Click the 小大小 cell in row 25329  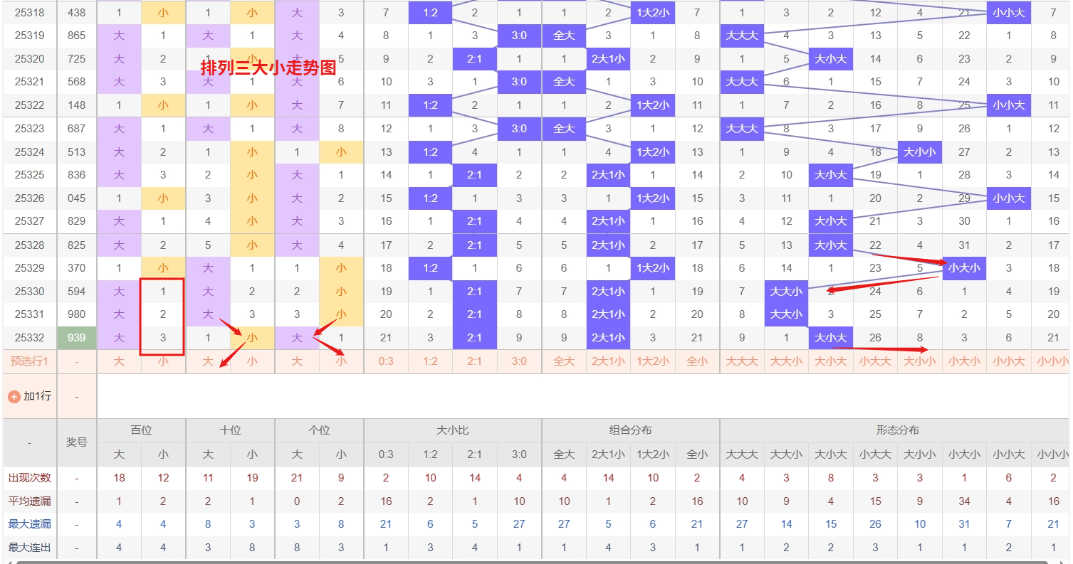(x=964, y=268)
